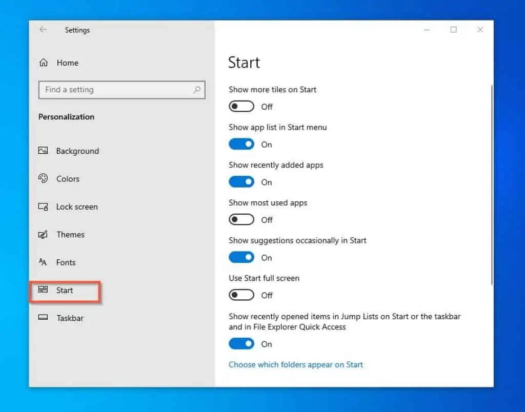Select the Background sidebar icon
The height and width of the screenshot is (412, 525).
43,151
